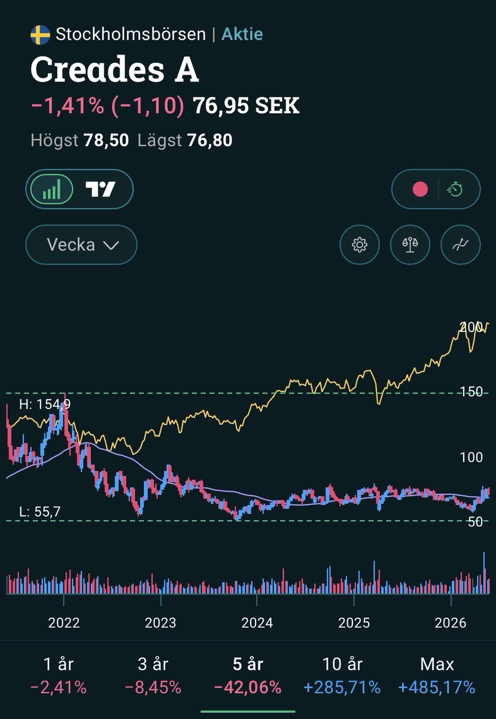Select the 3 år period tab
The image size is (496, 719).
[153, 675]
